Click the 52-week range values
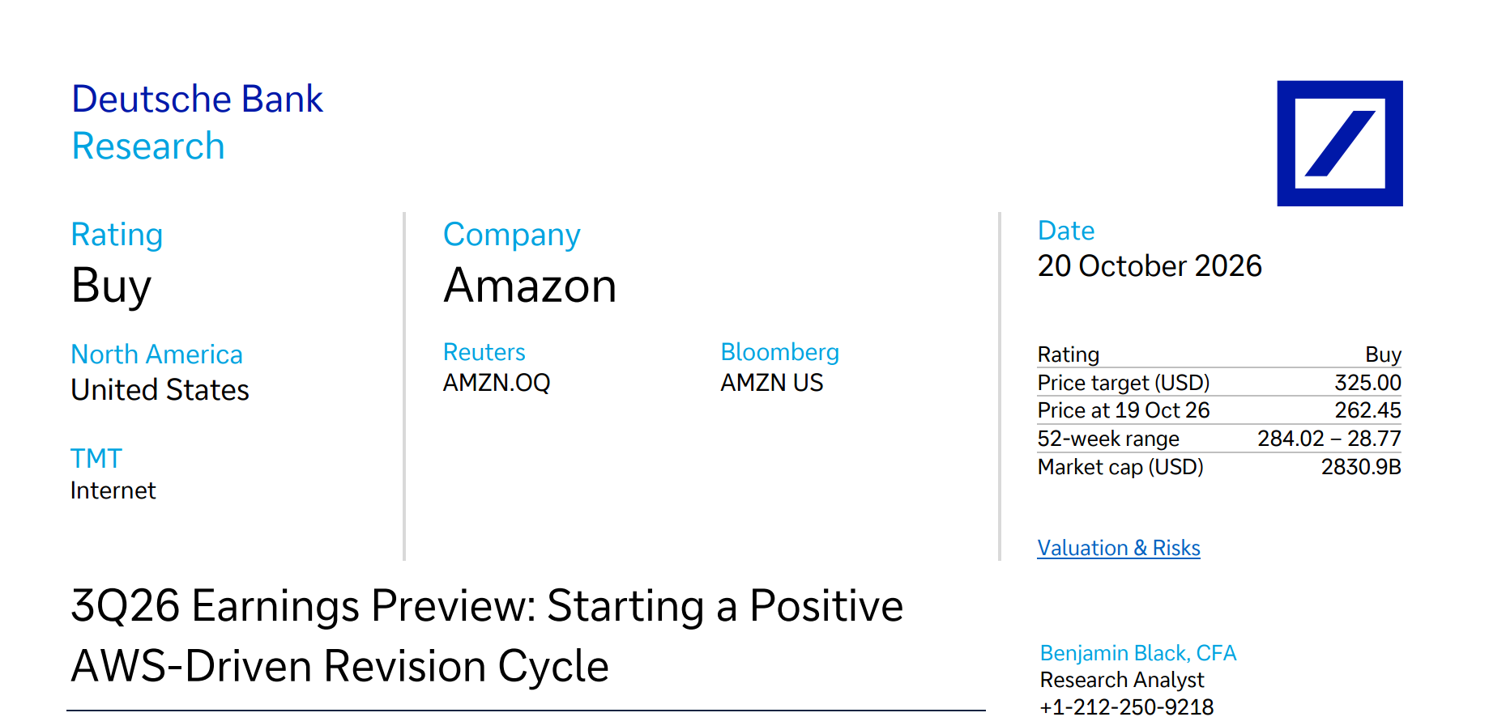Screen dimensions: 1489x717 coord(1329,439)
